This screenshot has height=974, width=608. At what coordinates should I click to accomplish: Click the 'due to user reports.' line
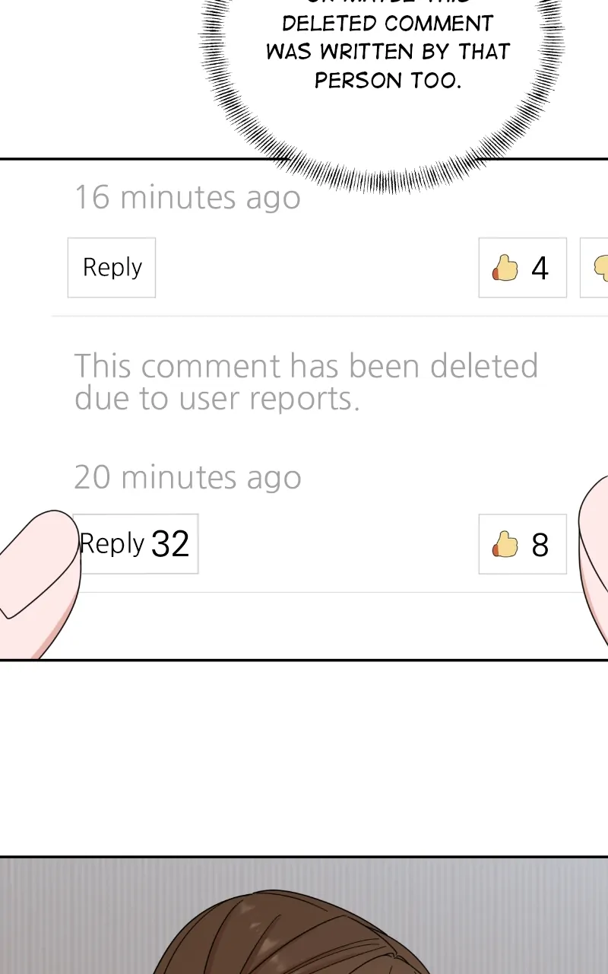tap(217, 398)
